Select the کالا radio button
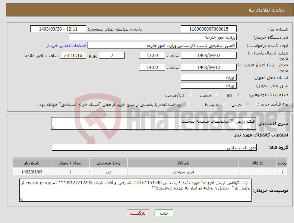 point(238,95)
